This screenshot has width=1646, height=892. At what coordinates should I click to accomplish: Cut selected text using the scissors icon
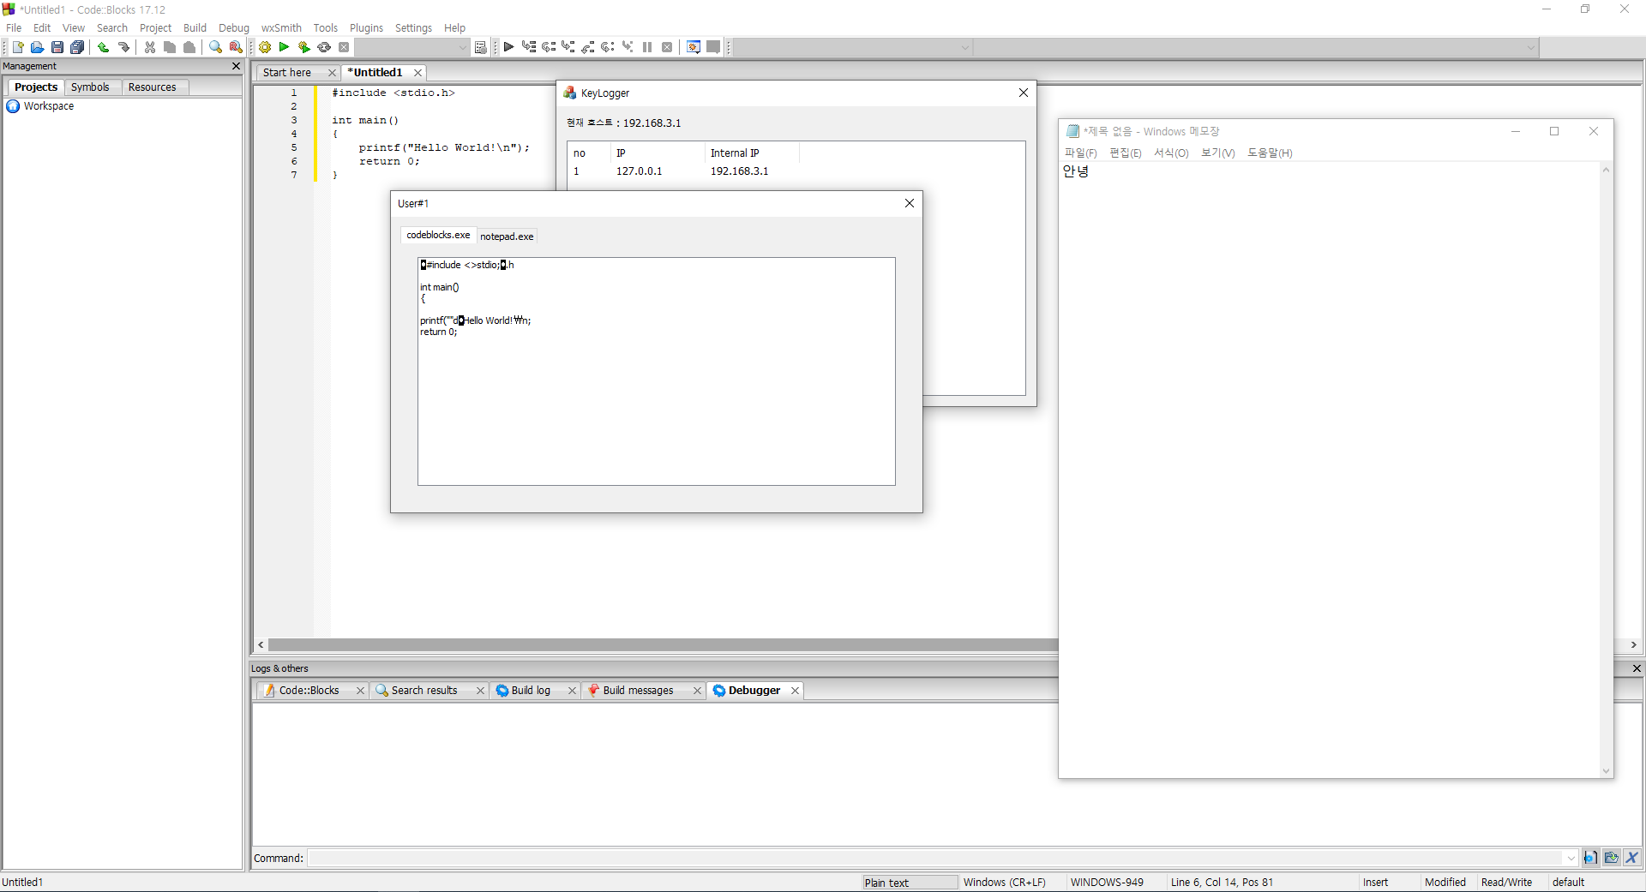coord(149,47)
